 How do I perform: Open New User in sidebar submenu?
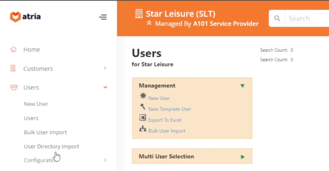click(x=36, y=104)
